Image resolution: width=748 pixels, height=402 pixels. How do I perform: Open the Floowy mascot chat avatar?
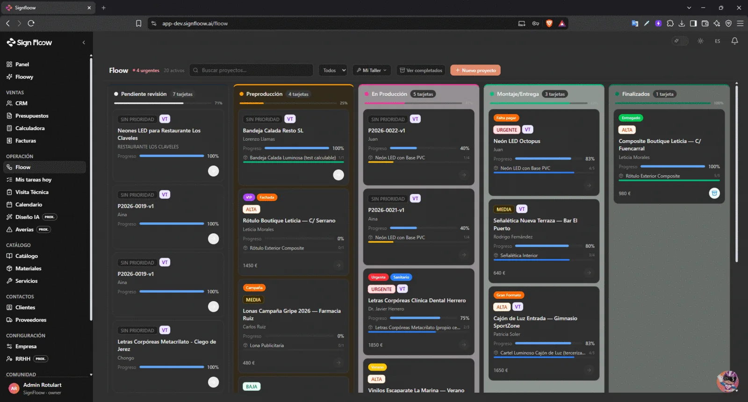pyautogui.click(x=727, y=381)
